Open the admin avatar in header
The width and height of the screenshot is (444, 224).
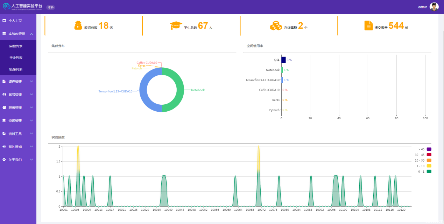pos(434,7)
